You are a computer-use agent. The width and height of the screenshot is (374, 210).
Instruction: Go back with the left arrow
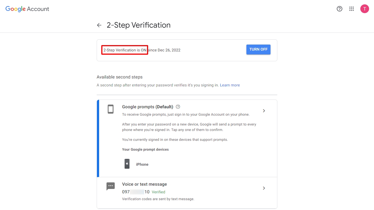(x=99, y=25)
